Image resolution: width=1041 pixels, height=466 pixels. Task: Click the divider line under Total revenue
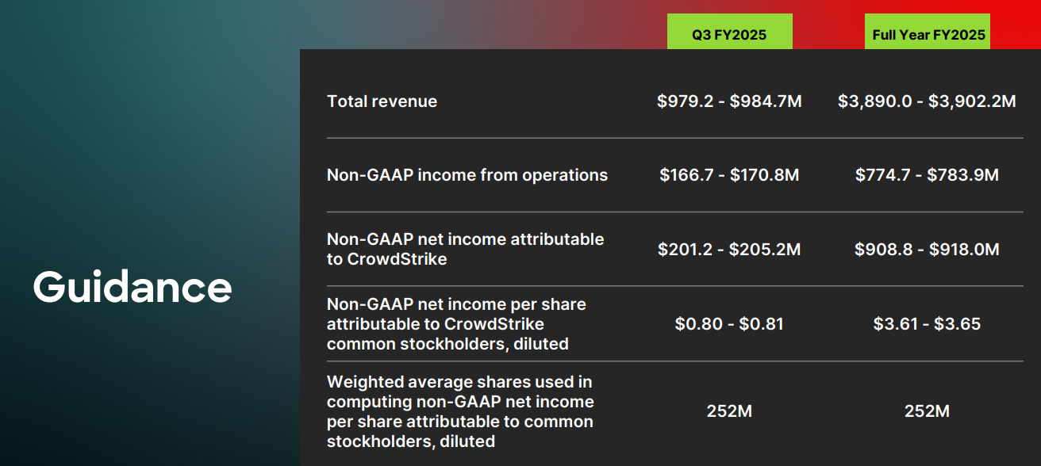pos(674,138)
